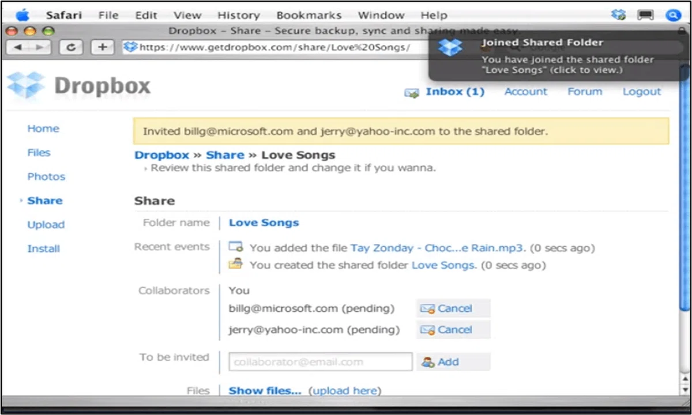Click the billg@microsoft.com (pending) text

(x=311, y=308)
